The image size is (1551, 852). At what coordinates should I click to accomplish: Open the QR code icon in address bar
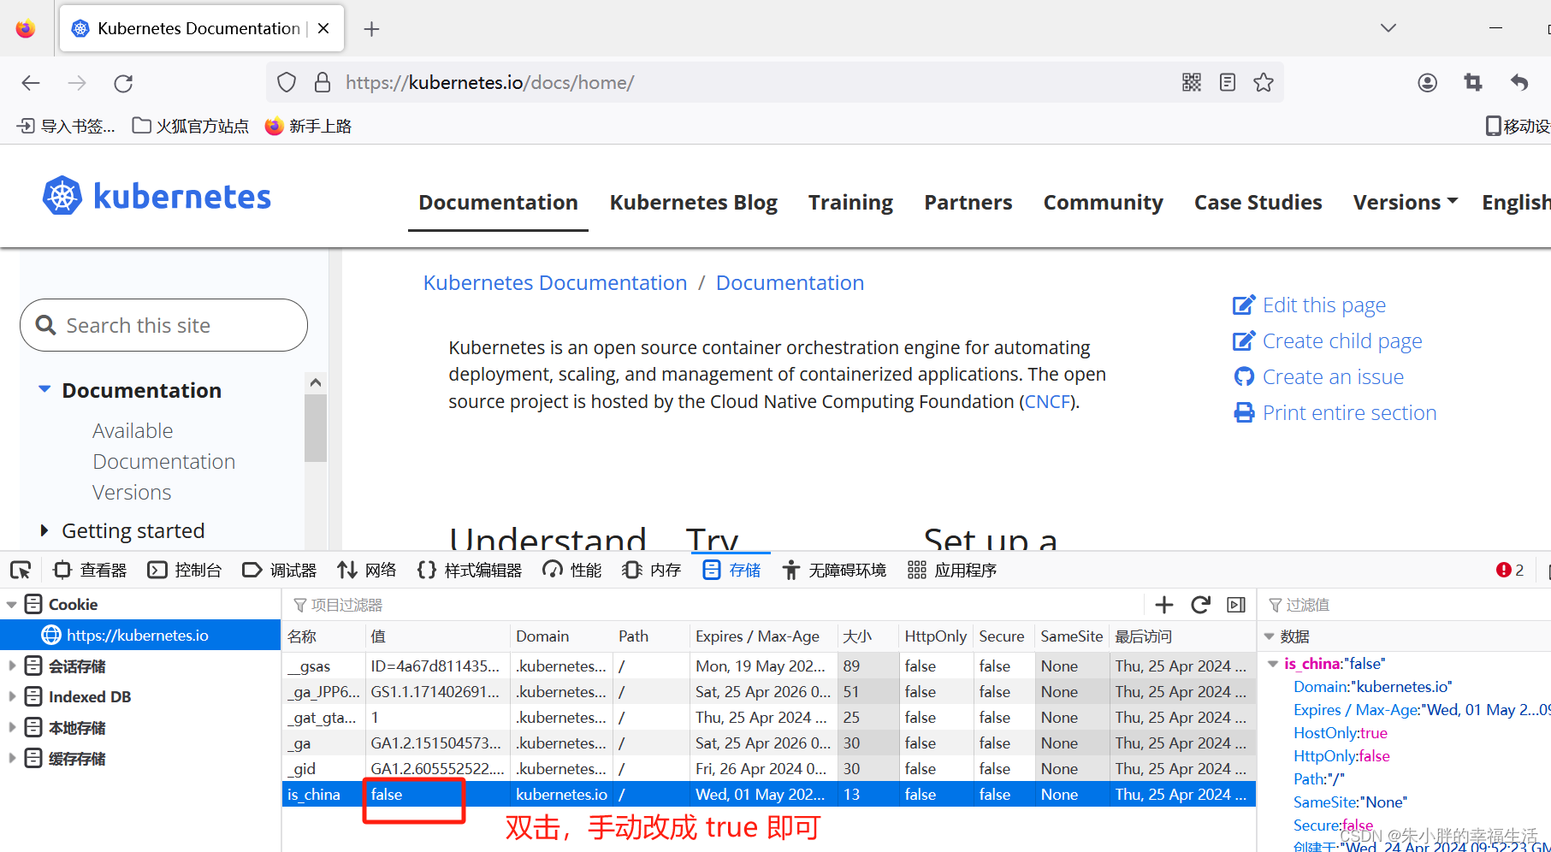[x=1192, y=82]
